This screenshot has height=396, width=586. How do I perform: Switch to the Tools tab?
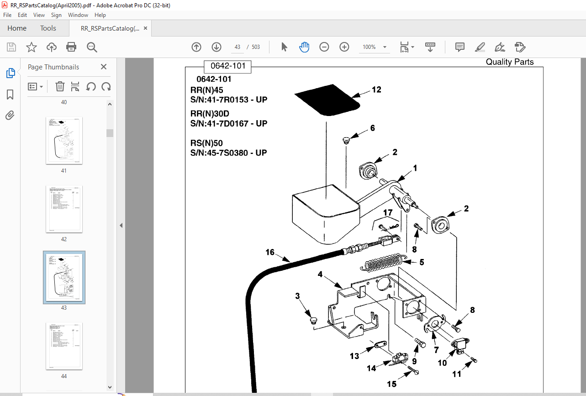(48, 28)
